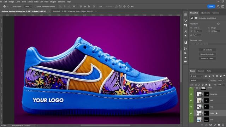Filter layers by shape type icon
Screen dimensions: 226x127
pos(217,76)
